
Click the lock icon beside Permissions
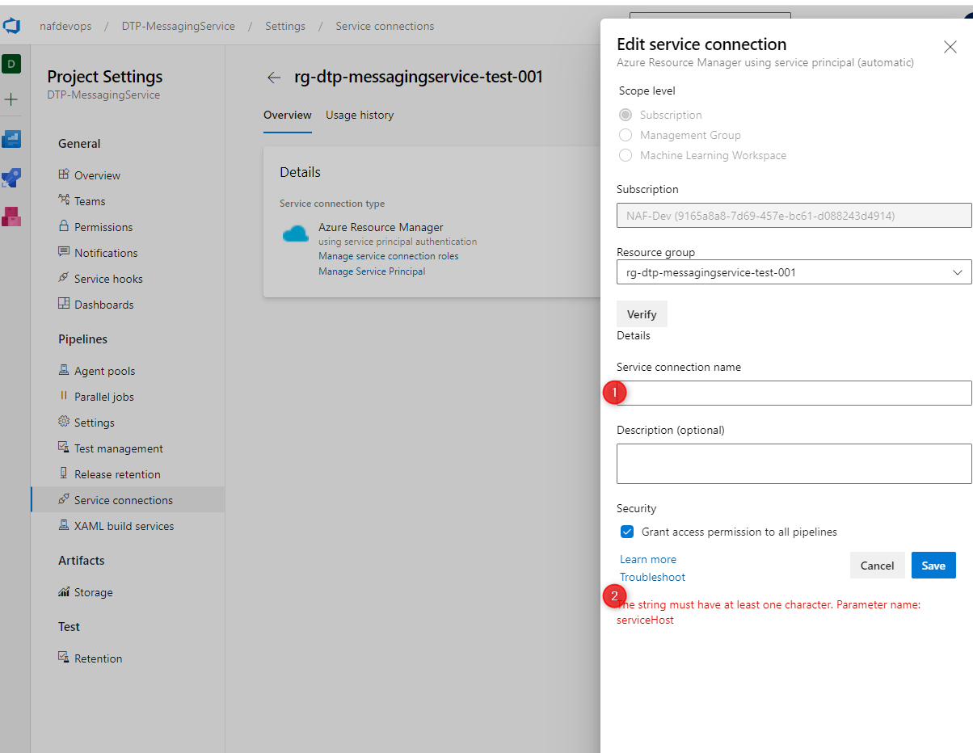(x=64, y=226)
